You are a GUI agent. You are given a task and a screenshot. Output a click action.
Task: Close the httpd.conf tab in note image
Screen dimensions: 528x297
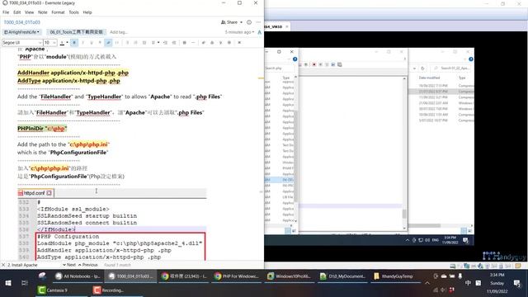click(49, 193)
